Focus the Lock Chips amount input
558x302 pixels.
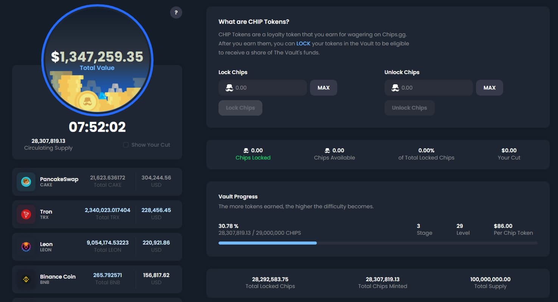click(x=268, y=88)
